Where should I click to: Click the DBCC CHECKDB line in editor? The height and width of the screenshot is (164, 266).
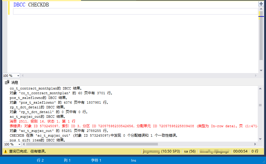click(31, 5)
